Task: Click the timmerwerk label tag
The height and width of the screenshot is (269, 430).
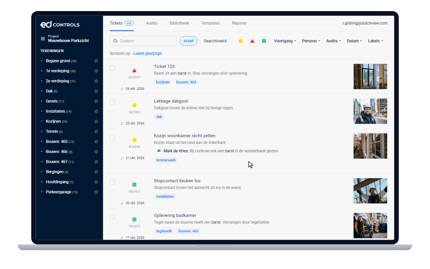Action: (166, 160)
